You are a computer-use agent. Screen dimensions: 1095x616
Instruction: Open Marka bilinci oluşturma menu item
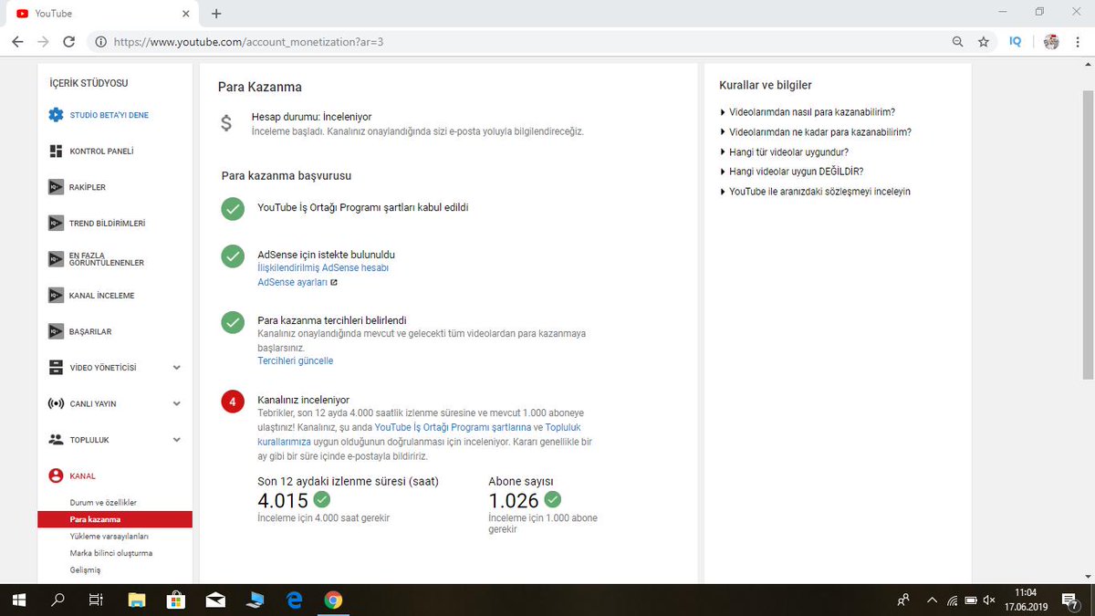[111, 553]
